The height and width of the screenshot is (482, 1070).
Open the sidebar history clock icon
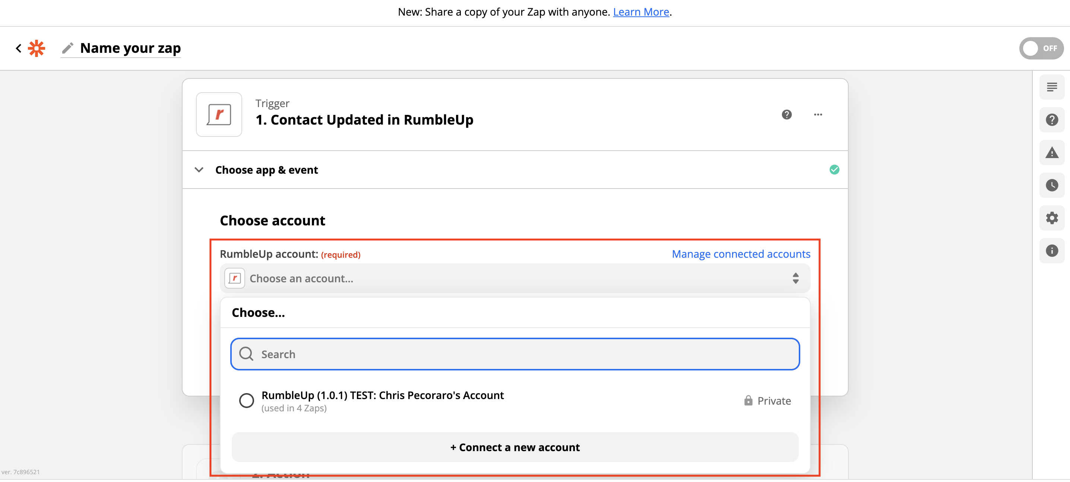(1051, 186)
